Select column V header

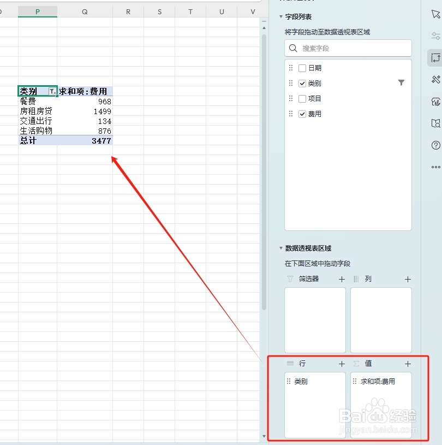tap(253, 11)
